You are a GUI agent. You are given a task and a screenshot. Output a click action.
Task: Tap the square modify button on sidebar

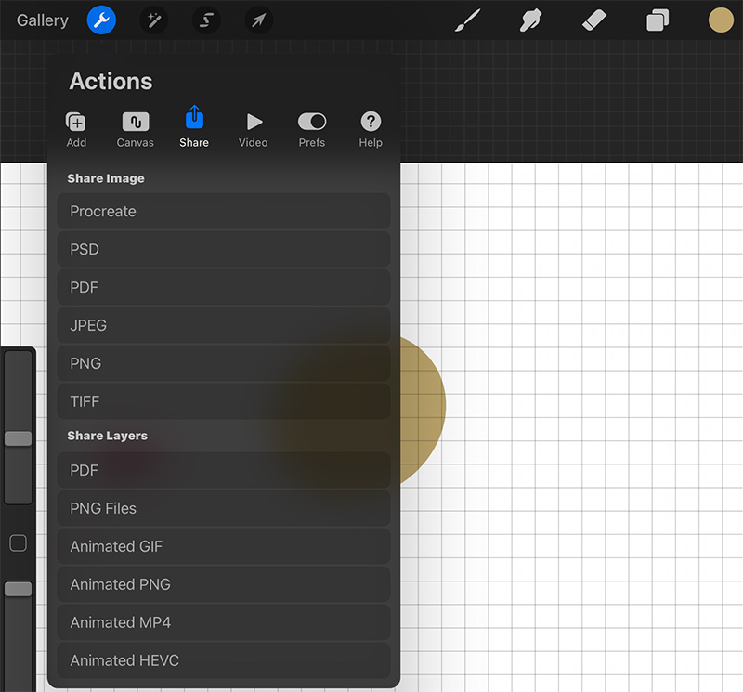click(x=18, y=543)
